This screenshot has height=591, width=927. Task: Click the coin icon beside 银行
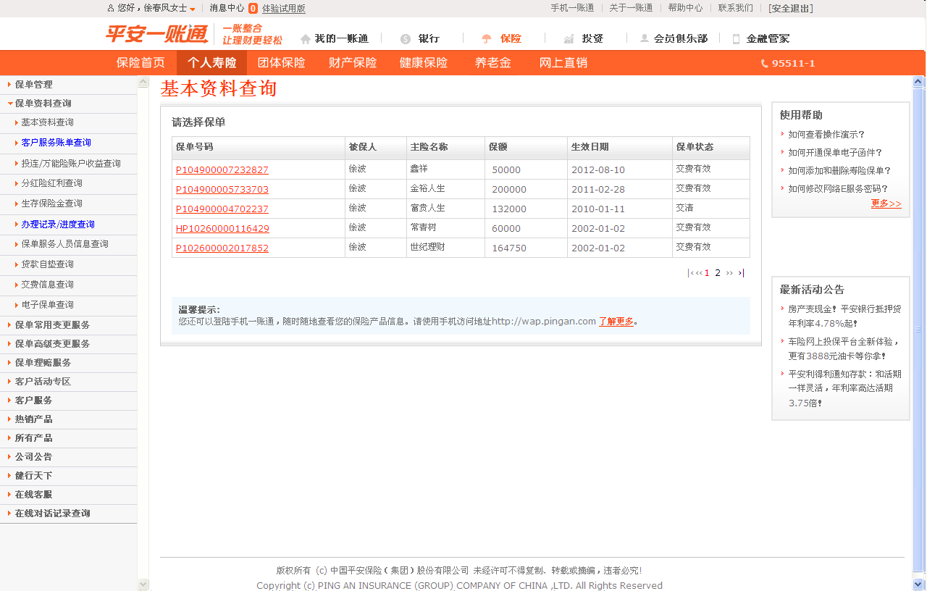(405, 39)
